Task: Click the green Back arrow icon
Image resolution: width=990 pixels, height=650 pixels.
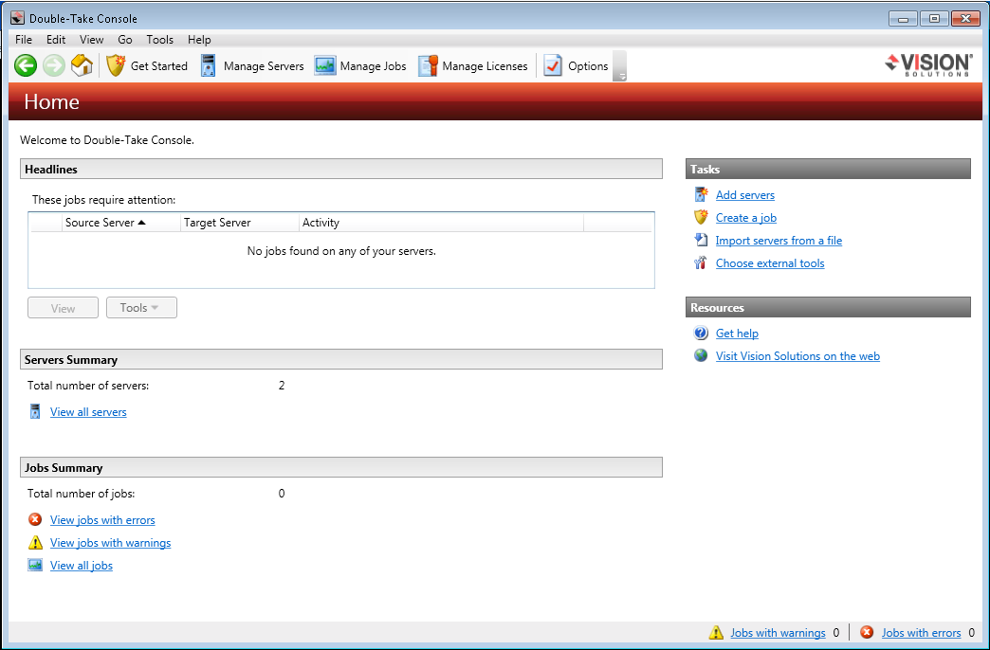Action: click(26, 65)
